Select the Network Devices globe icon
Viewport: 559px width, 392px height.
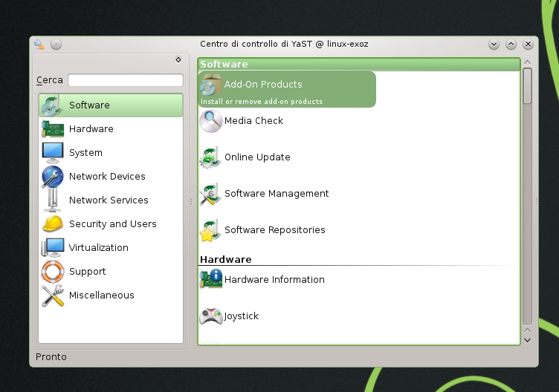(52, 176)
